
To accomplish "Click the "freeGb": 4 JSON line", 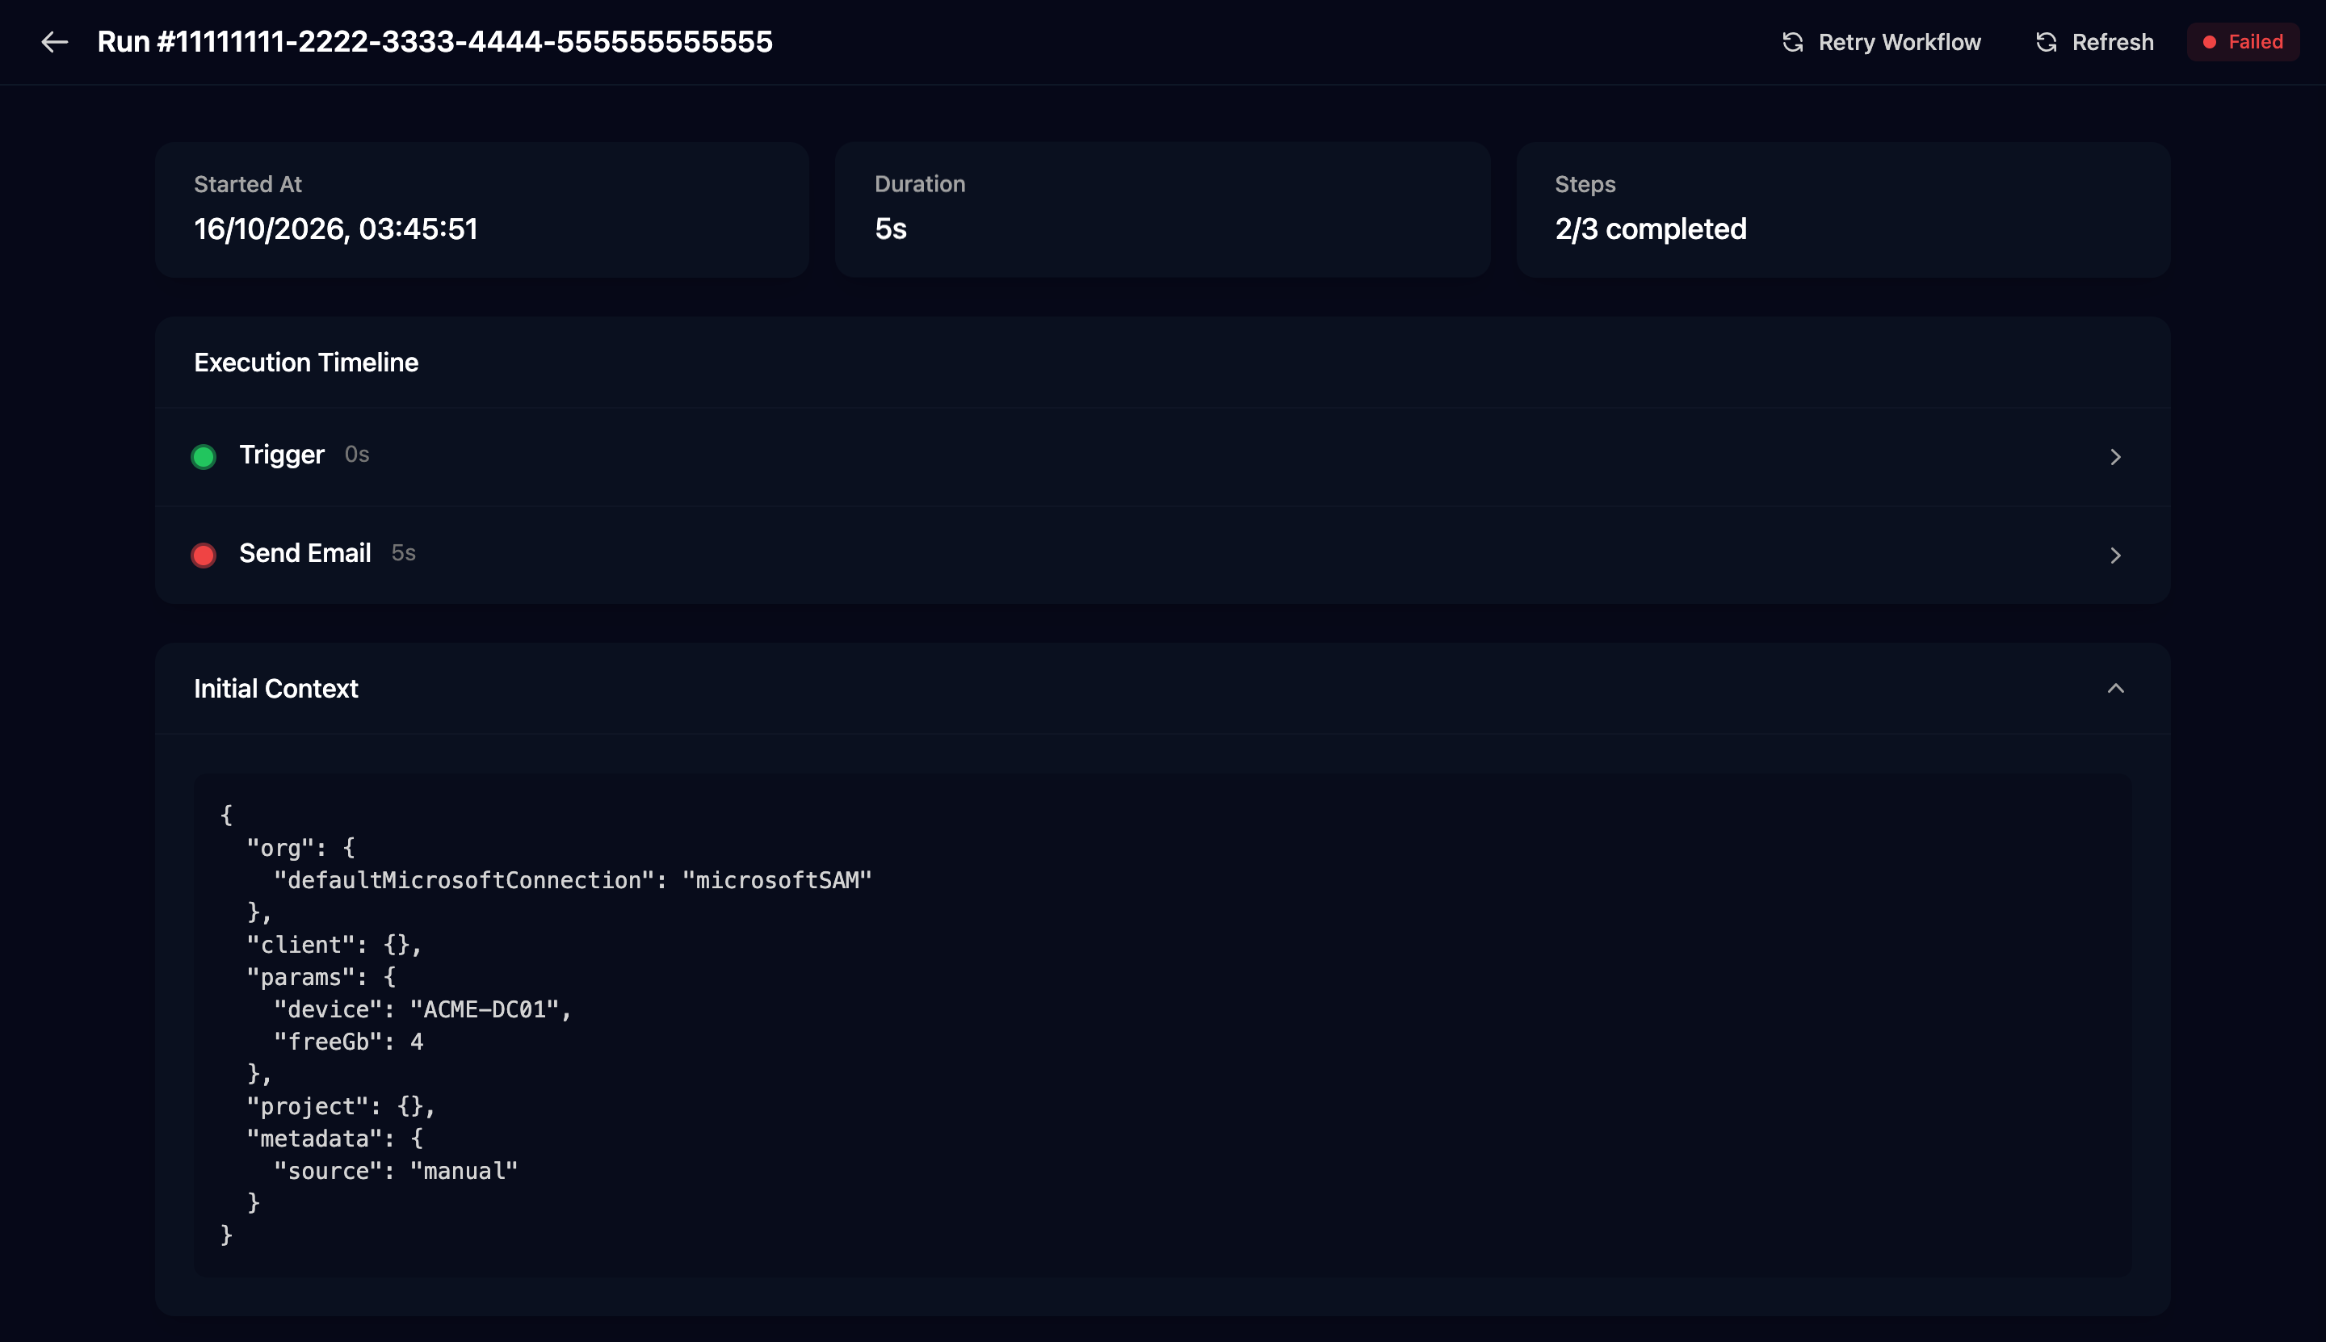I will (348, 1042).
